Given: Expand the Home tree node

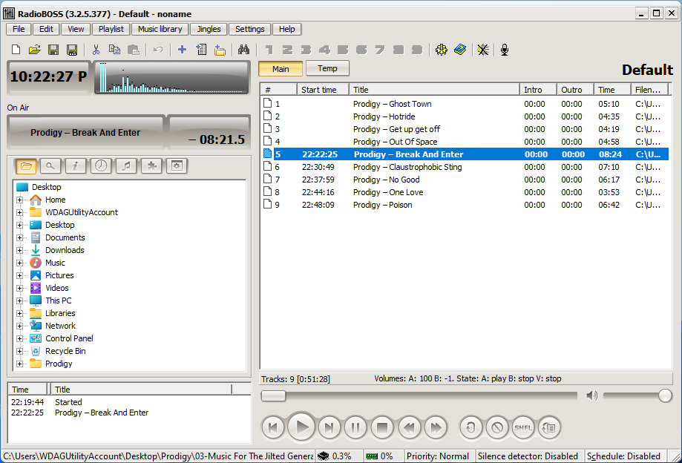Looking at the screenshot, I should tap(19, 200).
